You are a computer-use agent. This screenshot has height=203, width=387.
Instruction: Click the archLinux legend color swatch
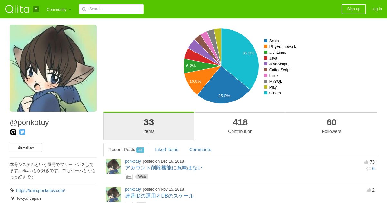point(266,52)
